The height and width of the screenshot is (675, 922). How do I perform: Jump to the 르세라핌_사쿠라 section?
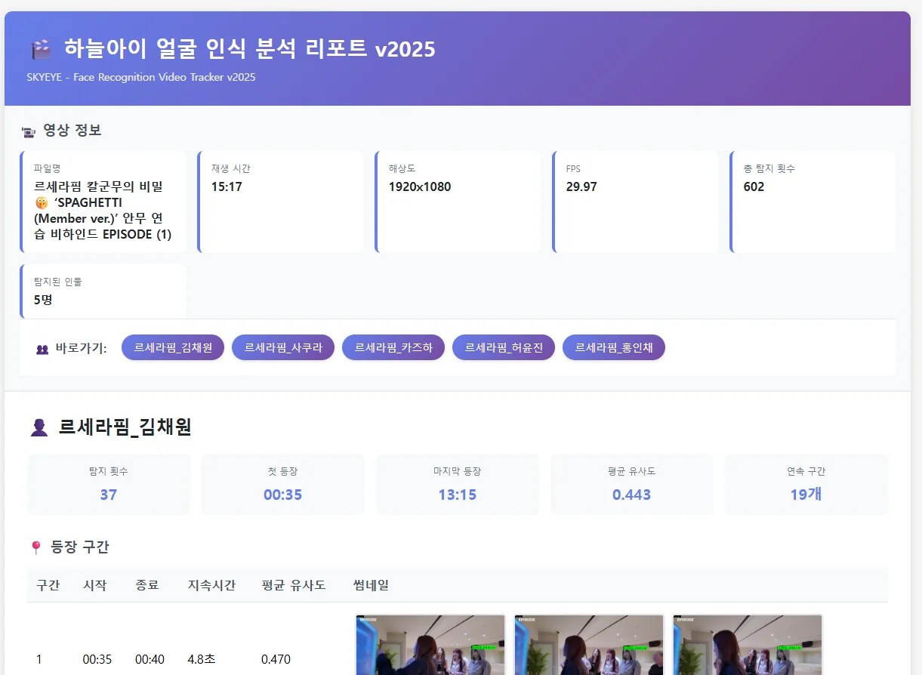(x=282, y=347)
